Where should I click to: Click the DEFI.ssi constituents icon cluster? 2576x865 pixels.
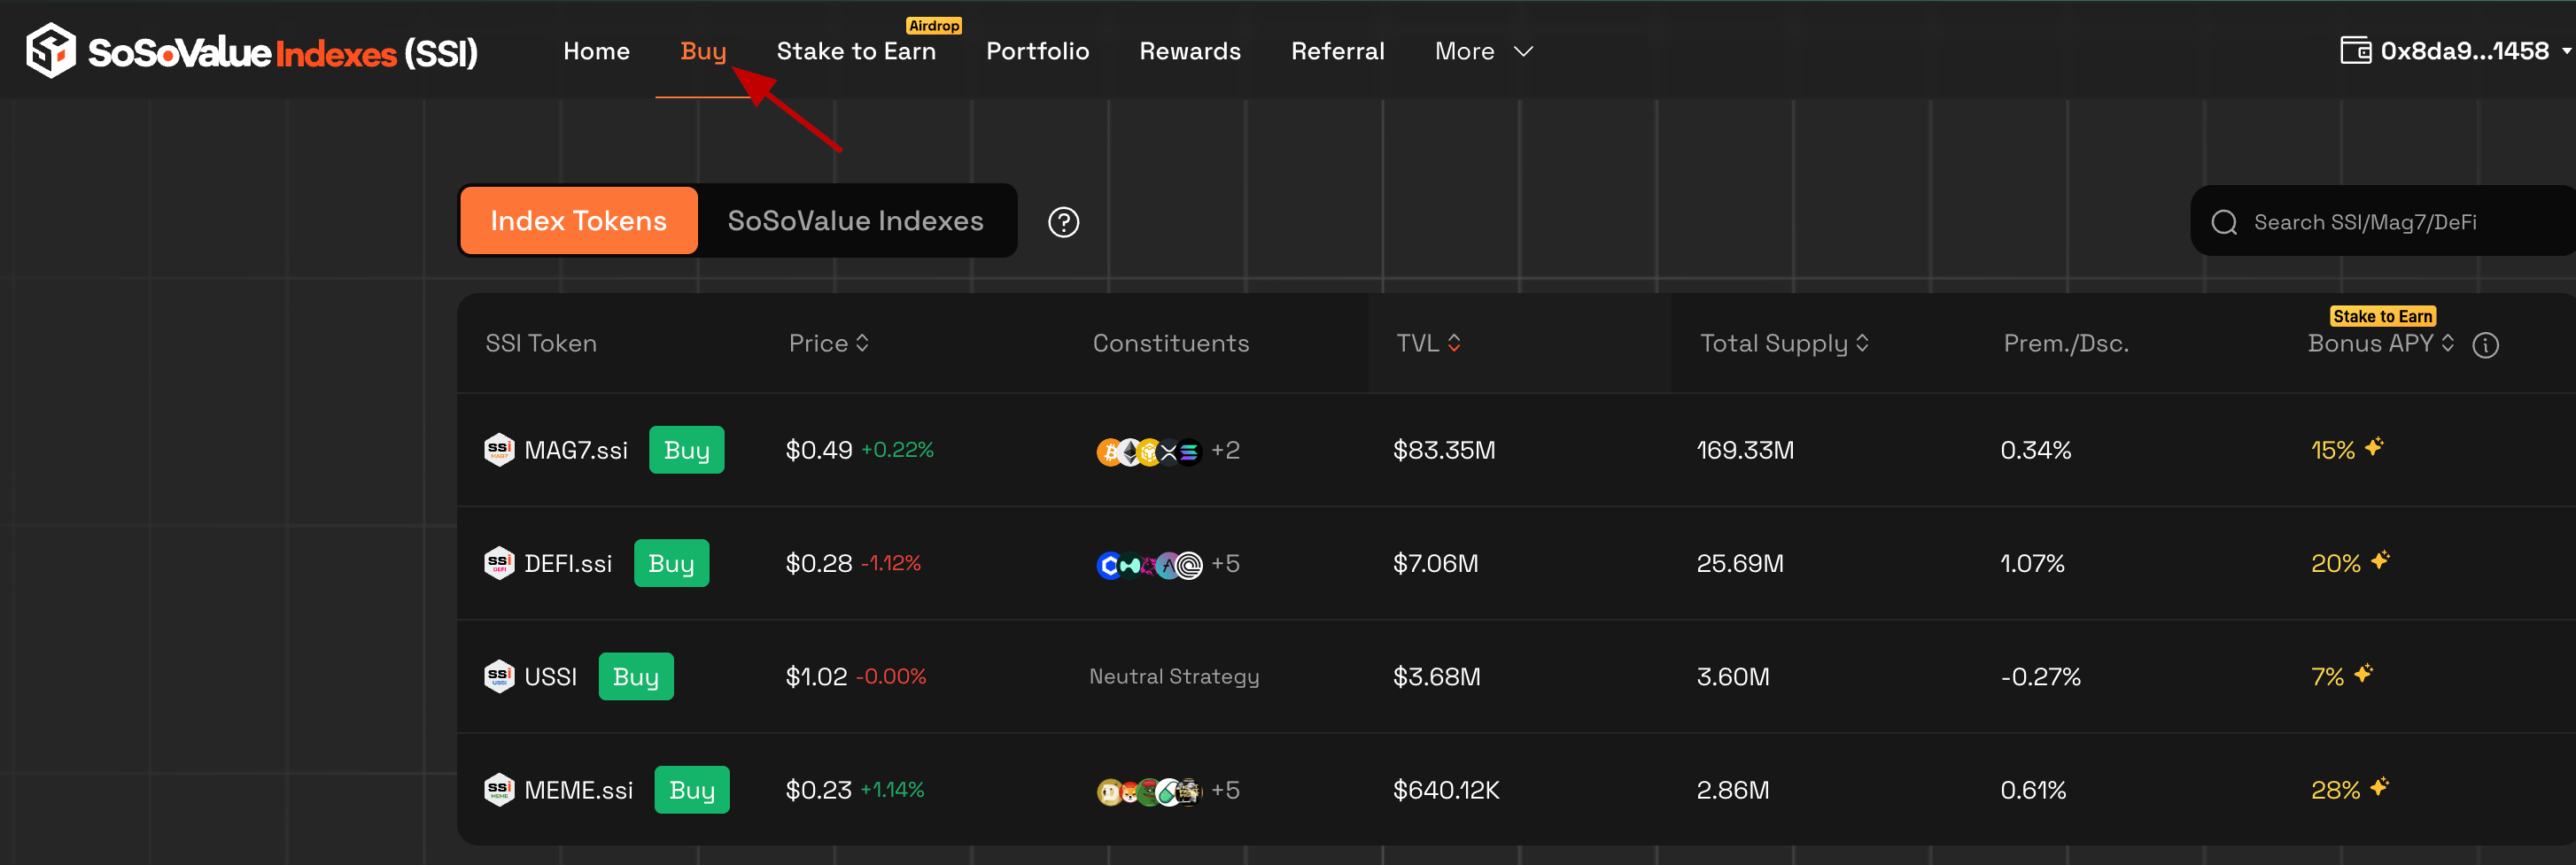tap(1149, 565)
